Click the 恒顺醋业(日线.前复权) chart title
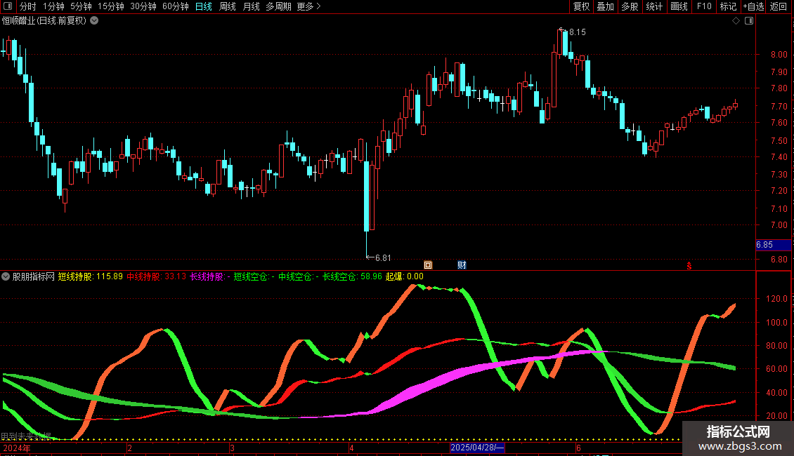Image resolution: width=794 pixels, height=456 pixels. point(44,21)
